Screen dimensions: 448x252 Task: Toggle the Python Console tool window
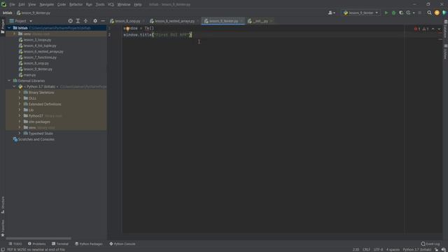click(122, 244)
